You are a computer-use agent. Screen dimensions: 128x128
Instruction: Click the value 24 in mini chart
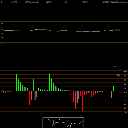(82, 121)
